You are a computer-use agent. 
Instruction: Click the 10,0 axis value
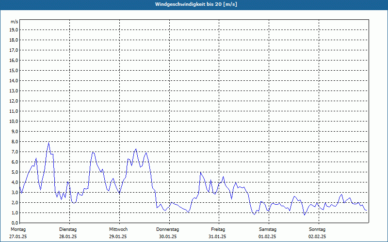click(x=14, y=121)
